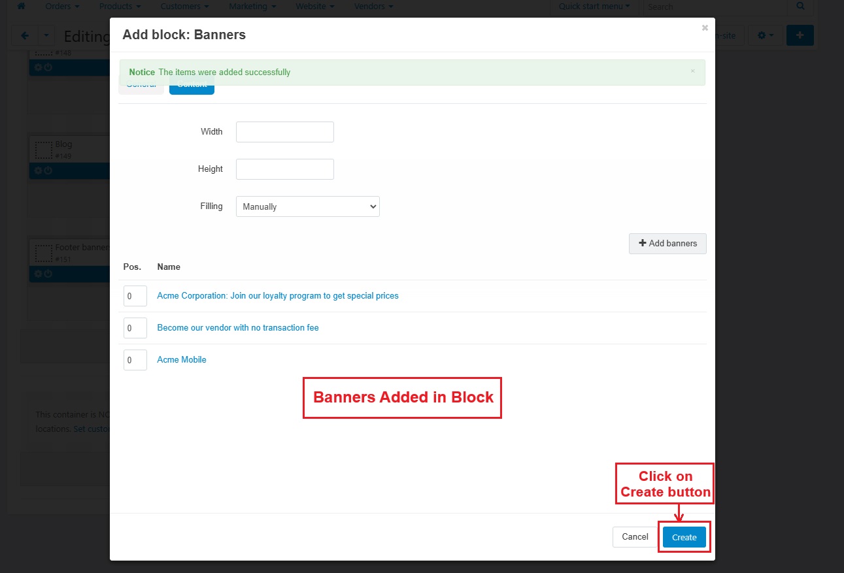Switch to the Content tab

pyautogui.click(x=192, y=87)
